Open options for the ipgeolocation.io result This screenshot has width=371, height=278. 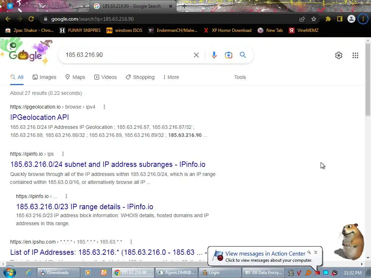tap(104, 107)
